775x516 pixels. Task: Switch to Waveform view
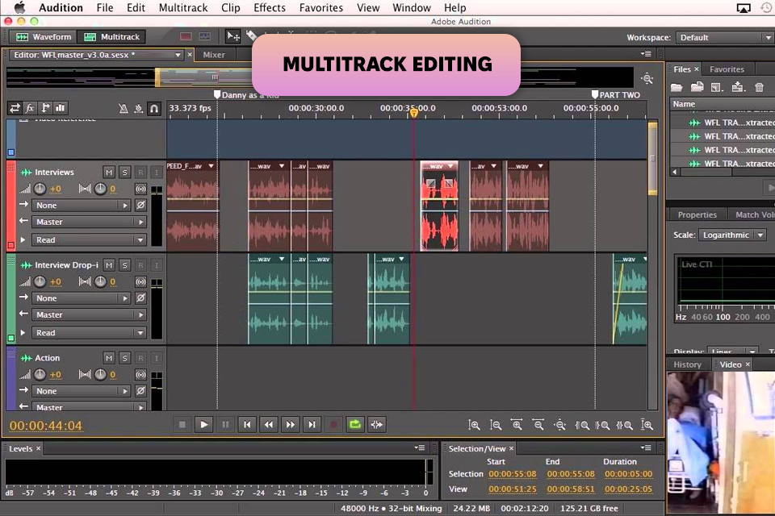(x=45, y=36)
